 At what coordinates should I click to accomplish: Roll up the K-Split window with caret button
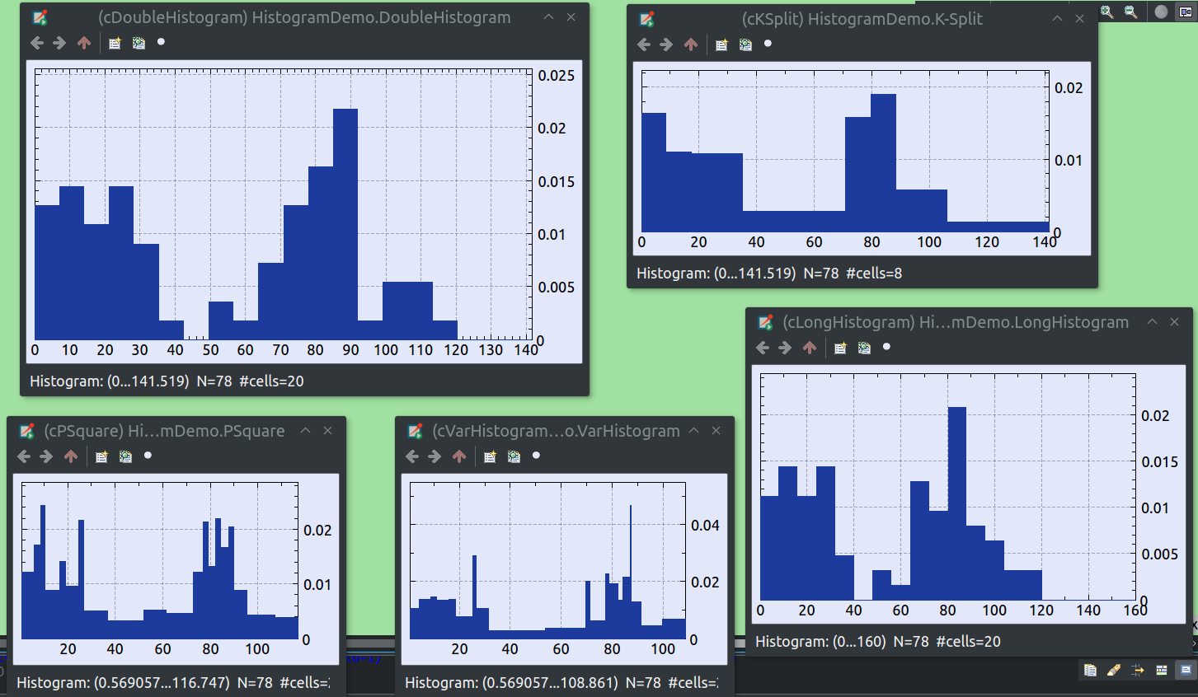pyautogui.click(x=1057, y=19)
